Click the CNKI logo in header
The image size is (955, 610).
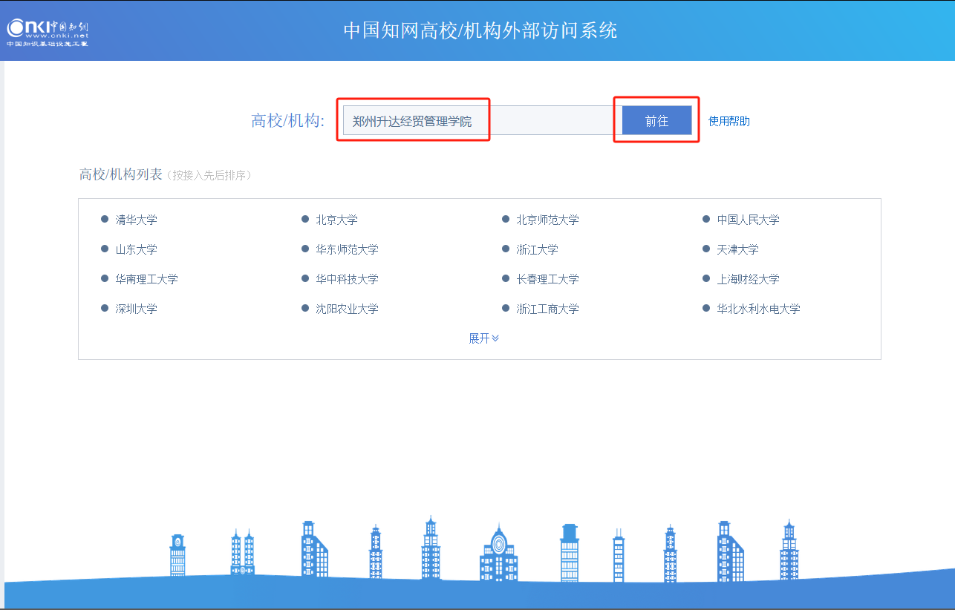coord(48,30)
